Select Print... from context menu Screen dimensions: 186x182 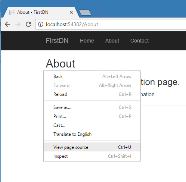pyautogui.click(x=92, y=116)
